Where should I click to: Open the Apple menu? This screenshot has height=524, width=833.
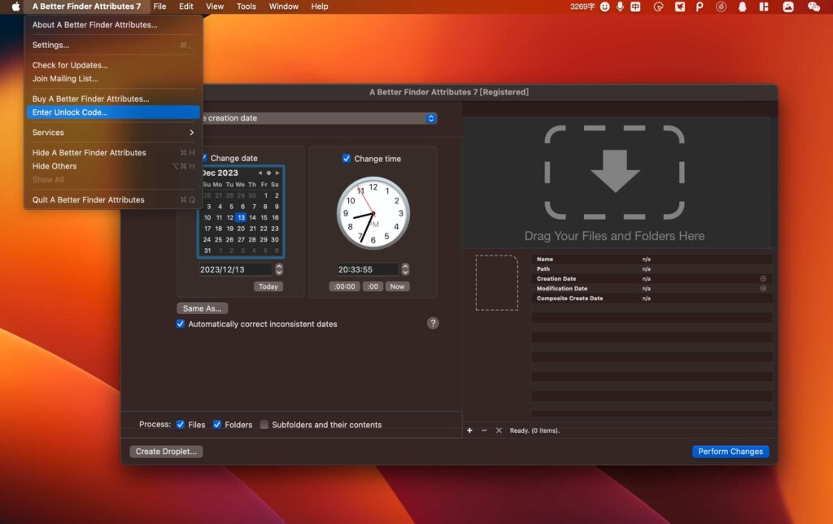[x=15, y=6]
